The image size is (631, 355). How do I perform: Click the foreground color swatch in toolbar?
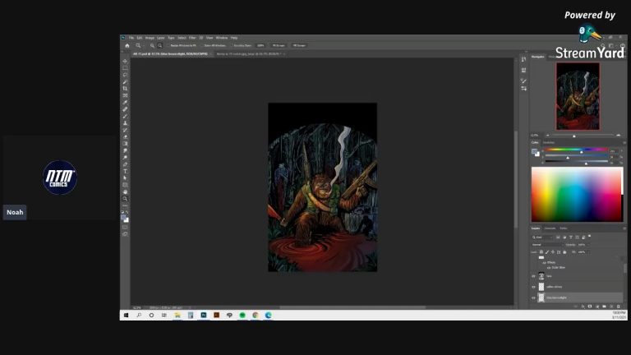[x=124, y=218]
